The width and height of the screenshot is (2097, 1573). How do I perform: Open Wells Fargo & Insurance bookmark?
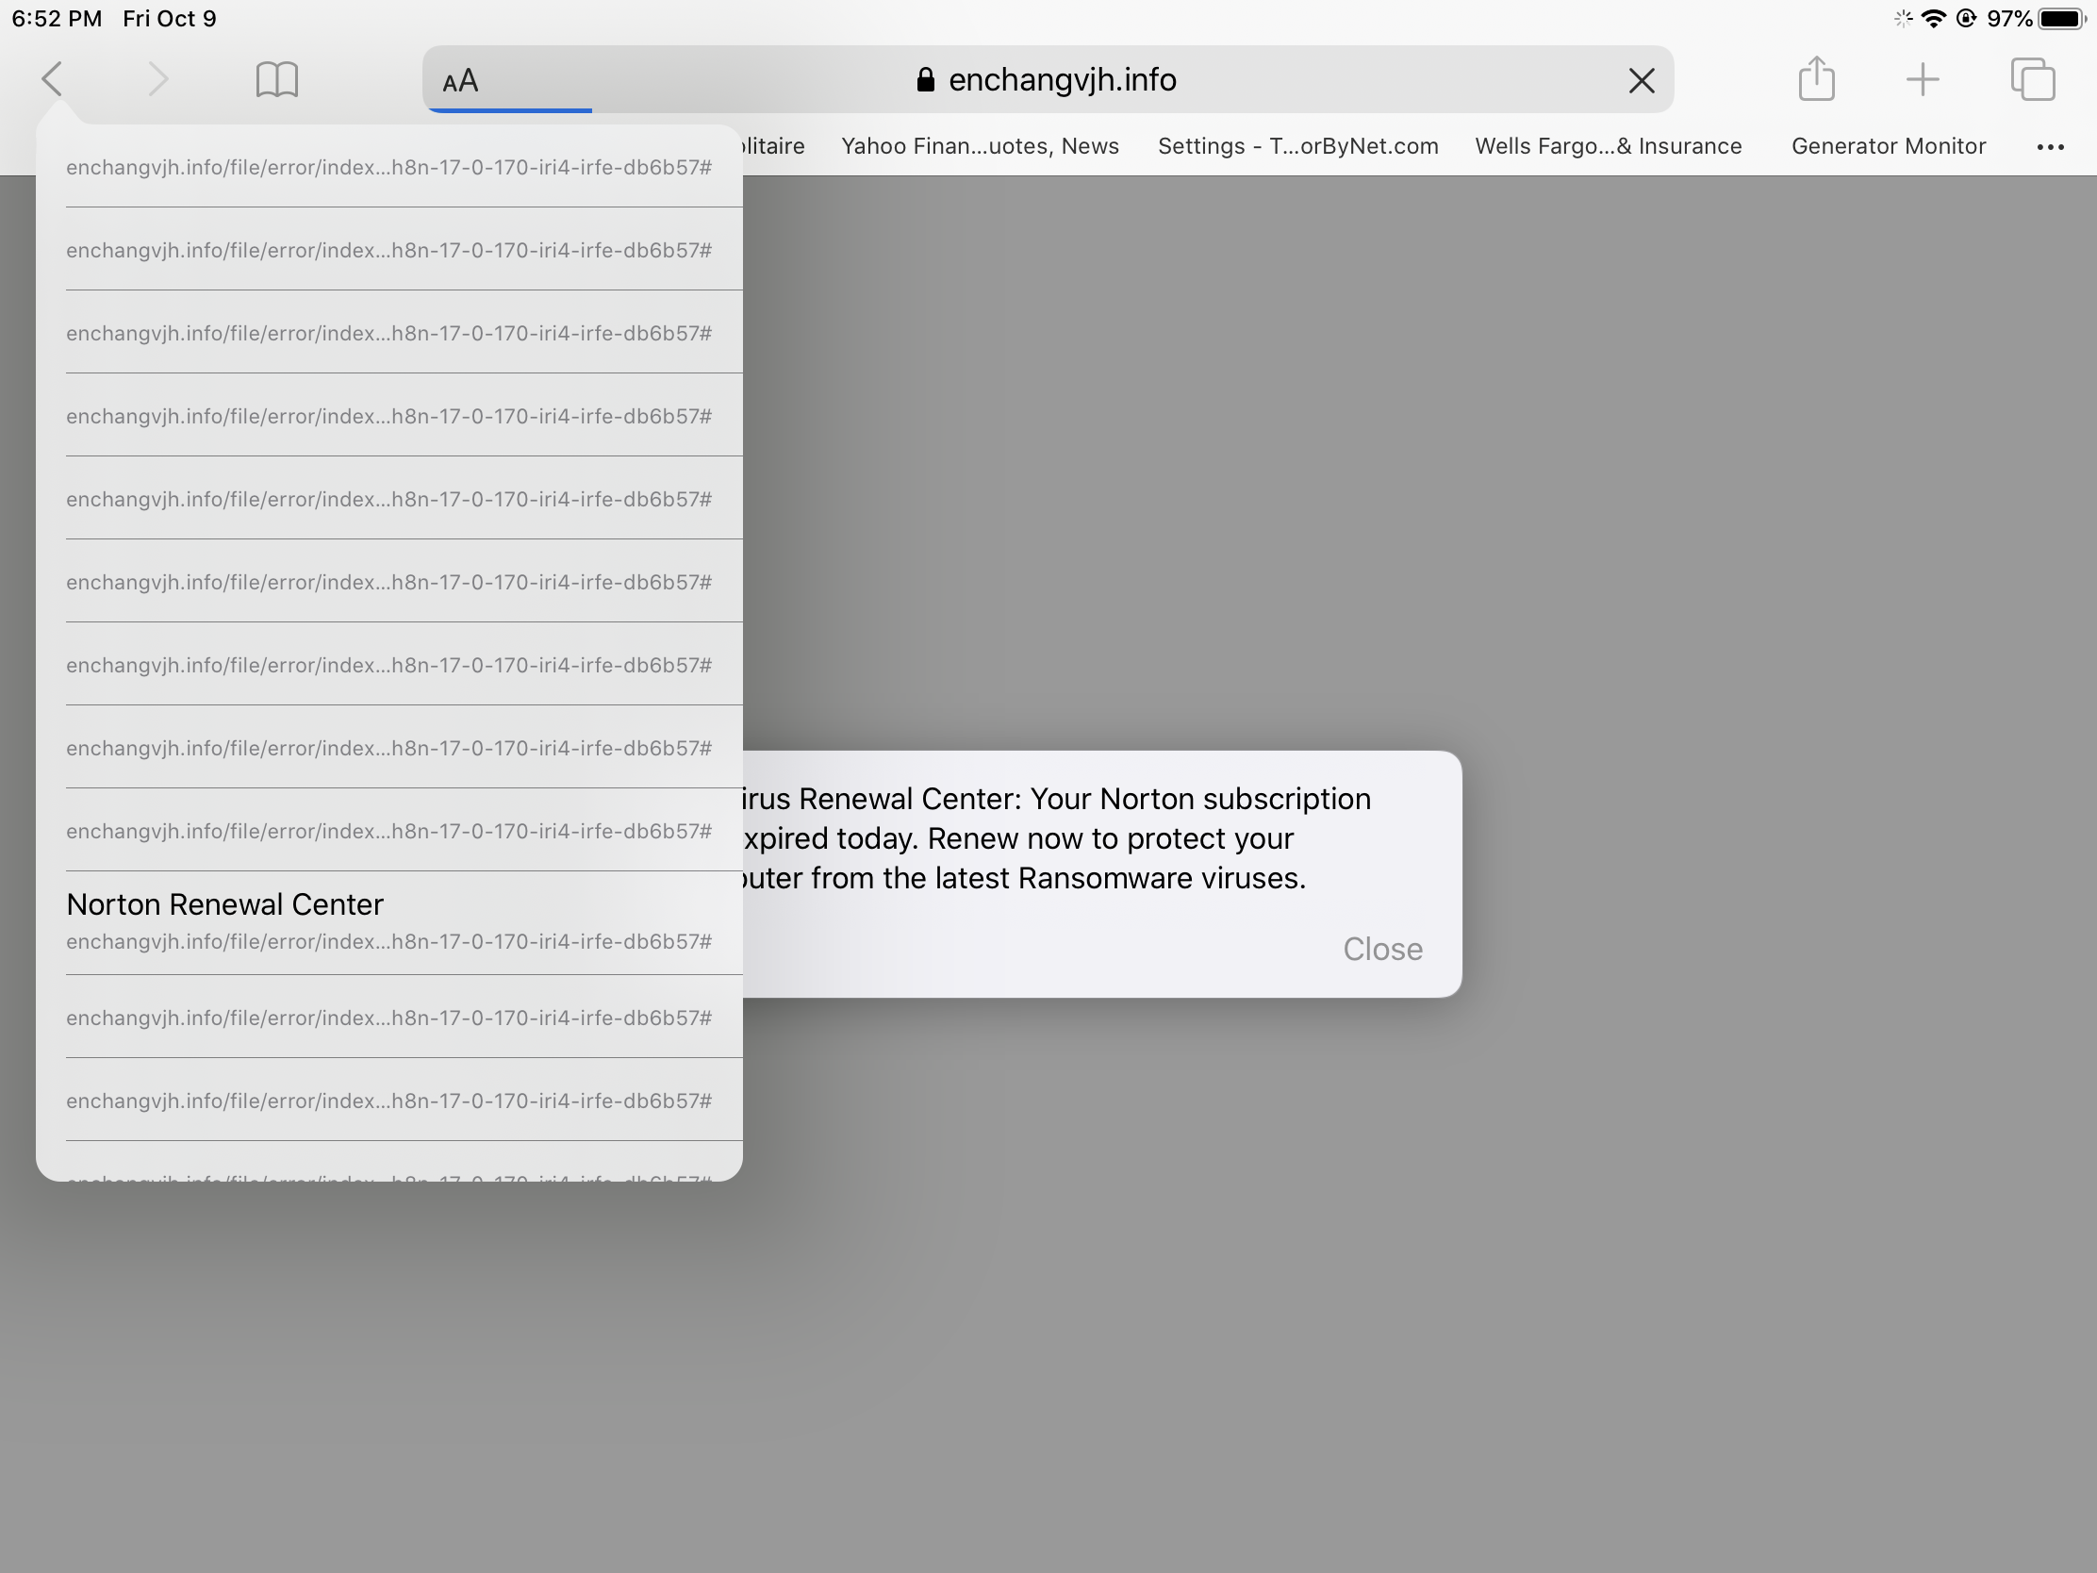click(x=1608, y=146)
